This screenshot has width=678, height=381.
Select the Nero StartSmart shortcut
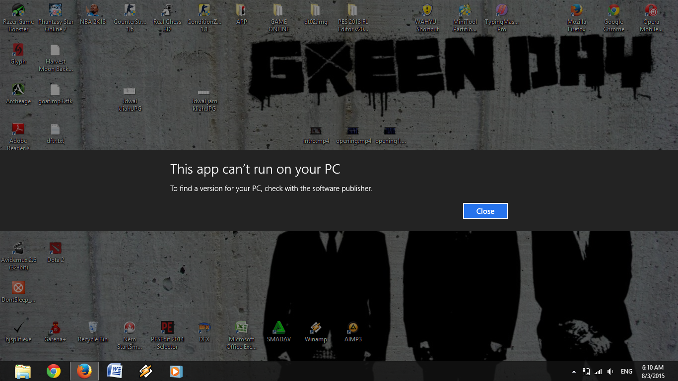tap(130, 335)
